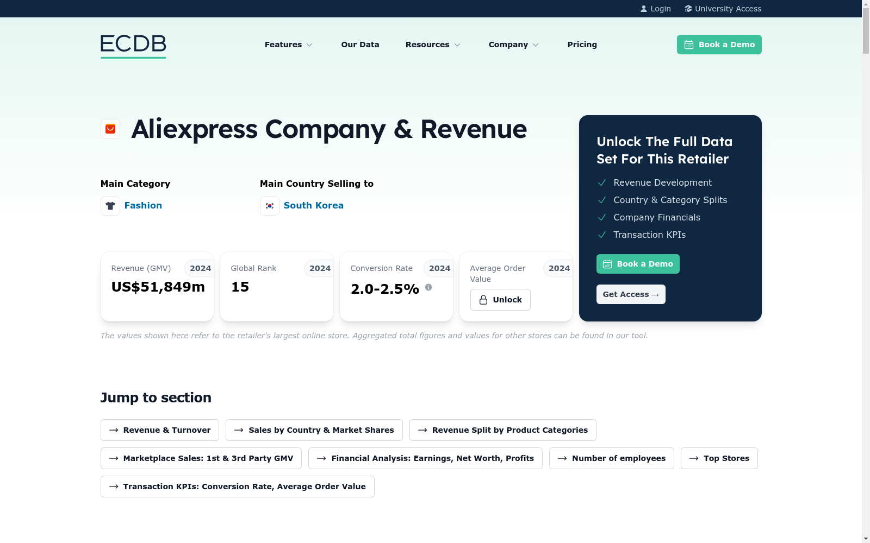This screenshot has height=543, width=870.
Task: Open the Our Data page
Action: coord(360,45)
